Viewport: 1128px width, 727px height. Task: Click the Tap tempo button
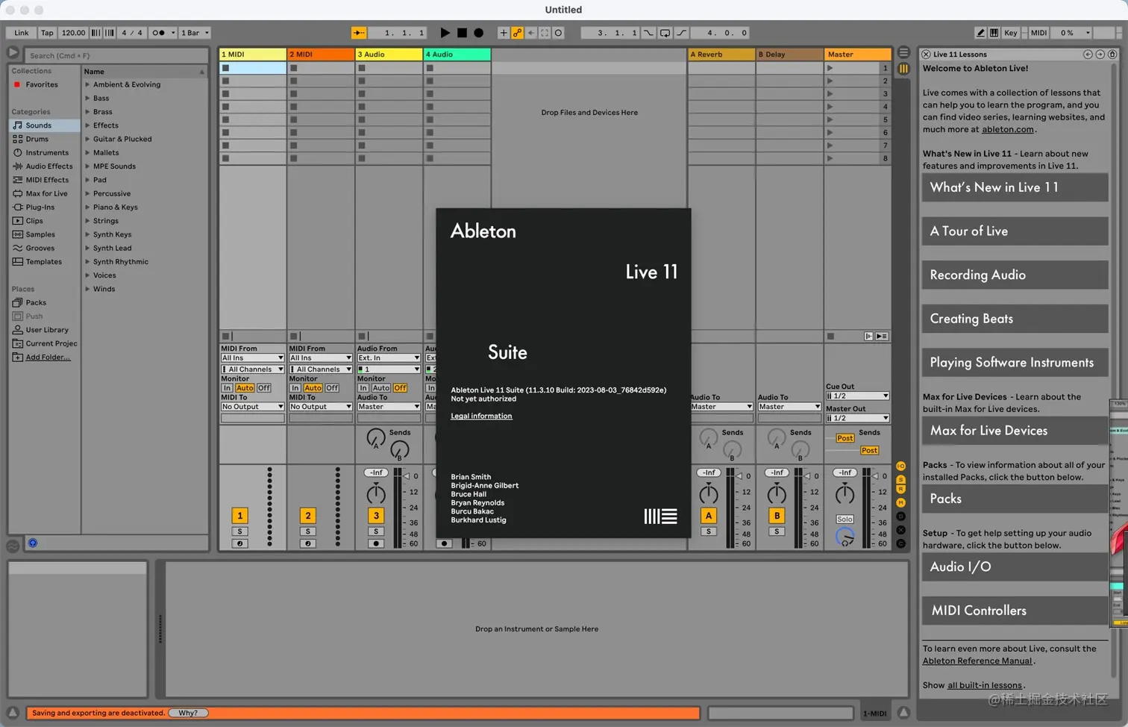click(x=47, y=33)
